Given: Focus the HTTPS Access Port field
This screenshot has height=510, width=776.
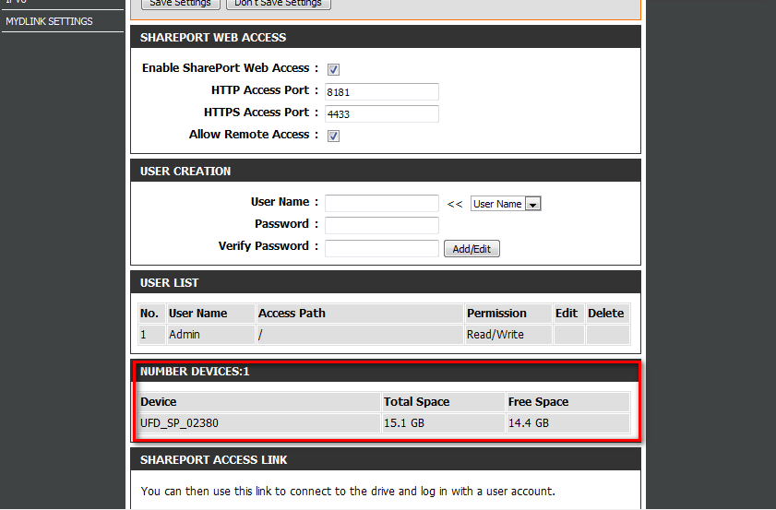Looking at the screenshot, I should [x=381, y=114].
